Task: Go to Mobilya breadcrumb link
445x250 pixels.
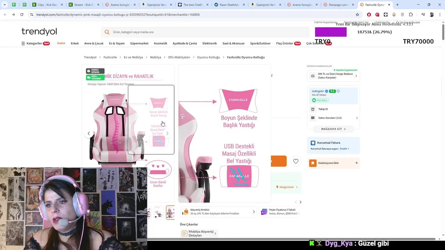Action: coord(155,57)
